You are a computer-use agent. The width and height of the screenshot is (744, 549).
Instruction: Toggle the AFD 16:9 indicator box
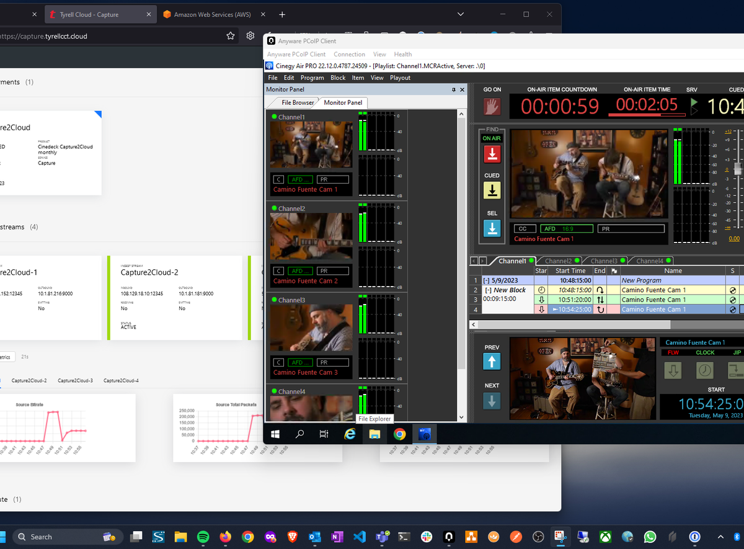[566, 229]
